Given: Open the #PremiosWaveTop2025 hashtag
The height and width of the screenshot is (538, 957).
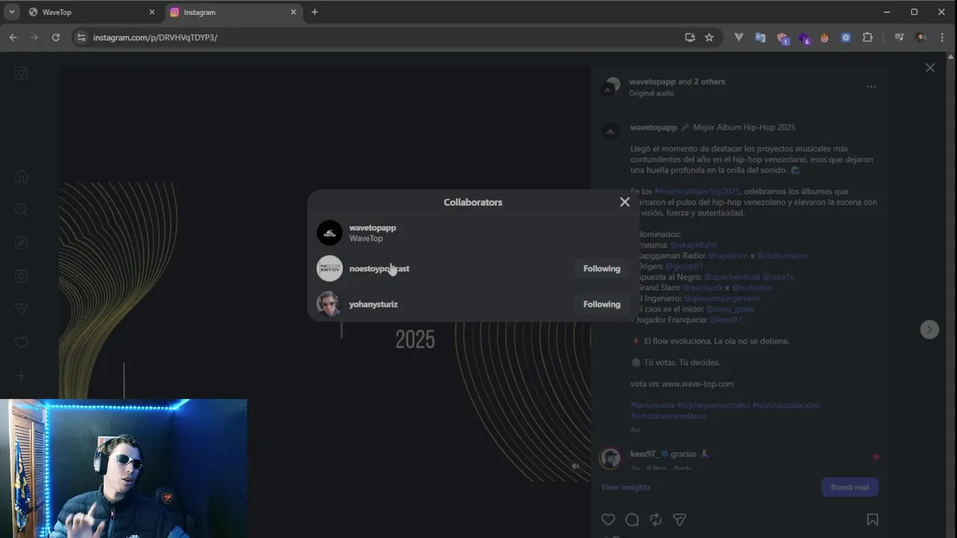Looking at the screenshot, I should coord(697,191).
